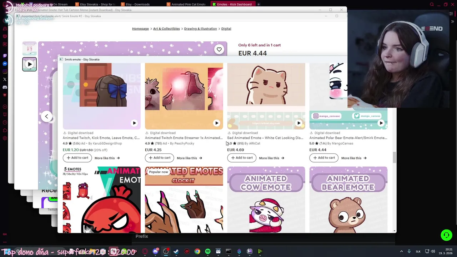457x257 pixels.
Task: Open the Sad Animated Emote - White Cat title
Action: pos(265,138)
